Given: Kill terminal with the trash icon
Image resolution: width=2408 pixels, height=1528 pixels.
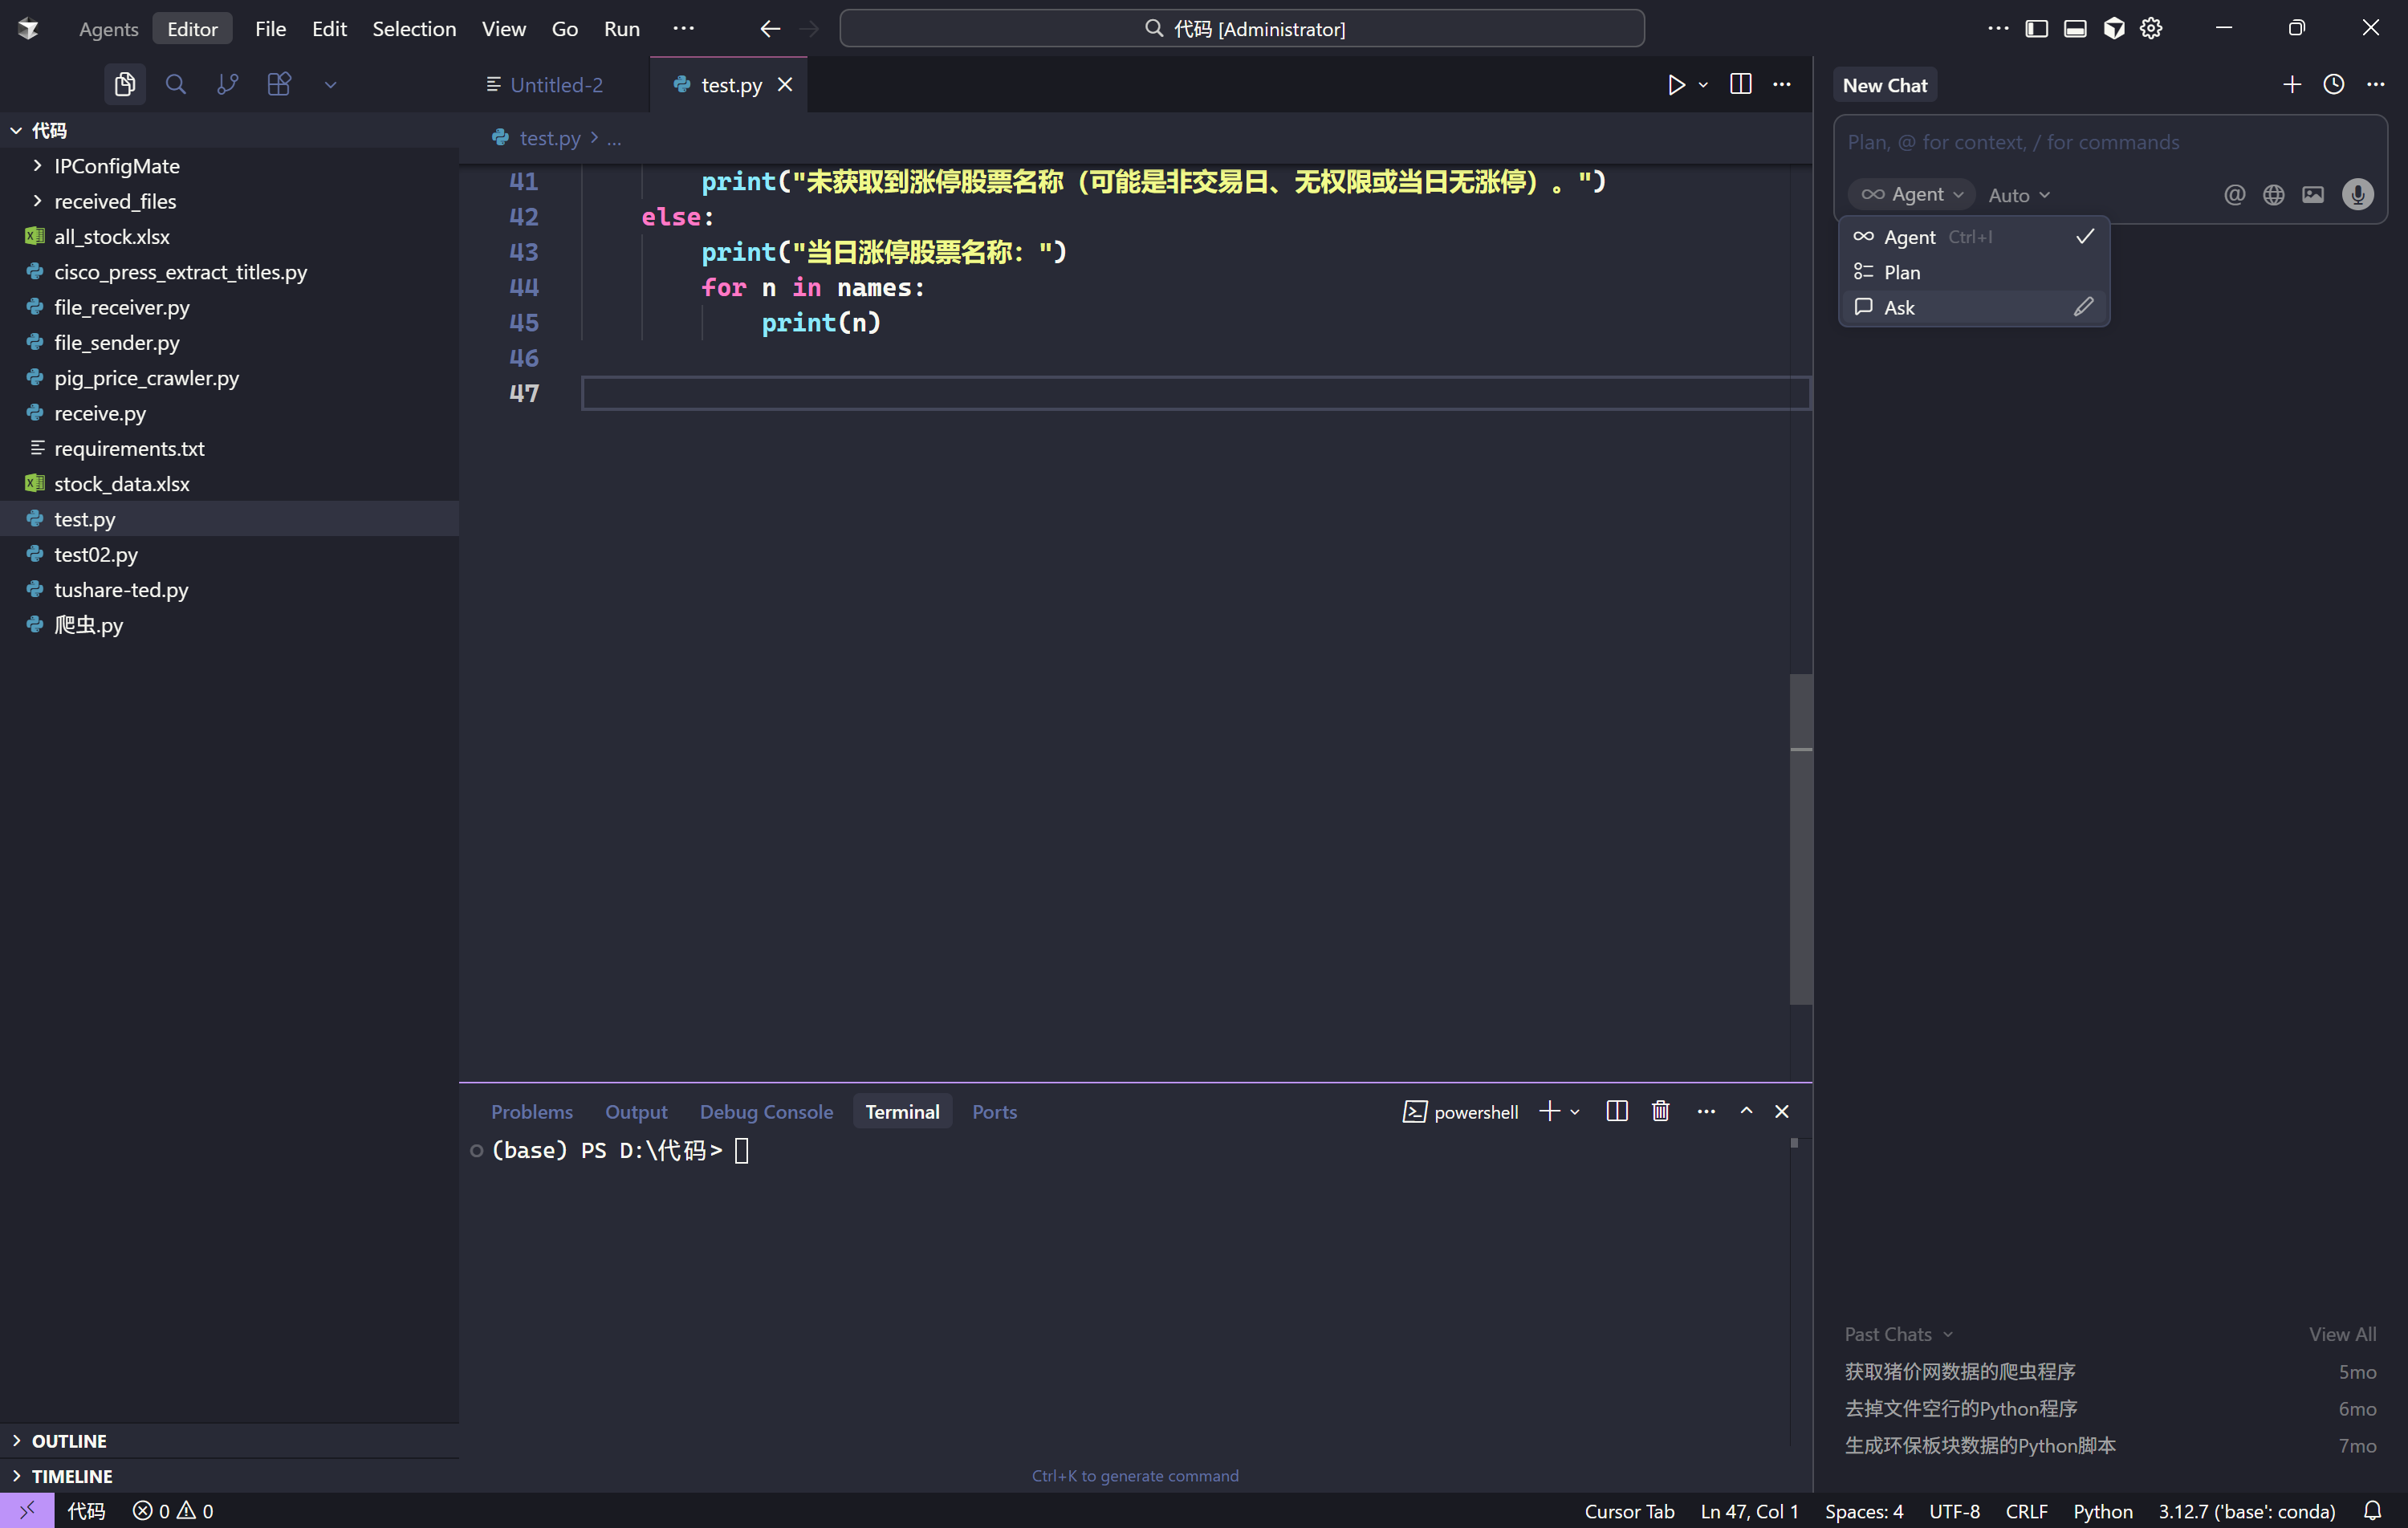Looking at the screenshot, I should 1660,1111.
